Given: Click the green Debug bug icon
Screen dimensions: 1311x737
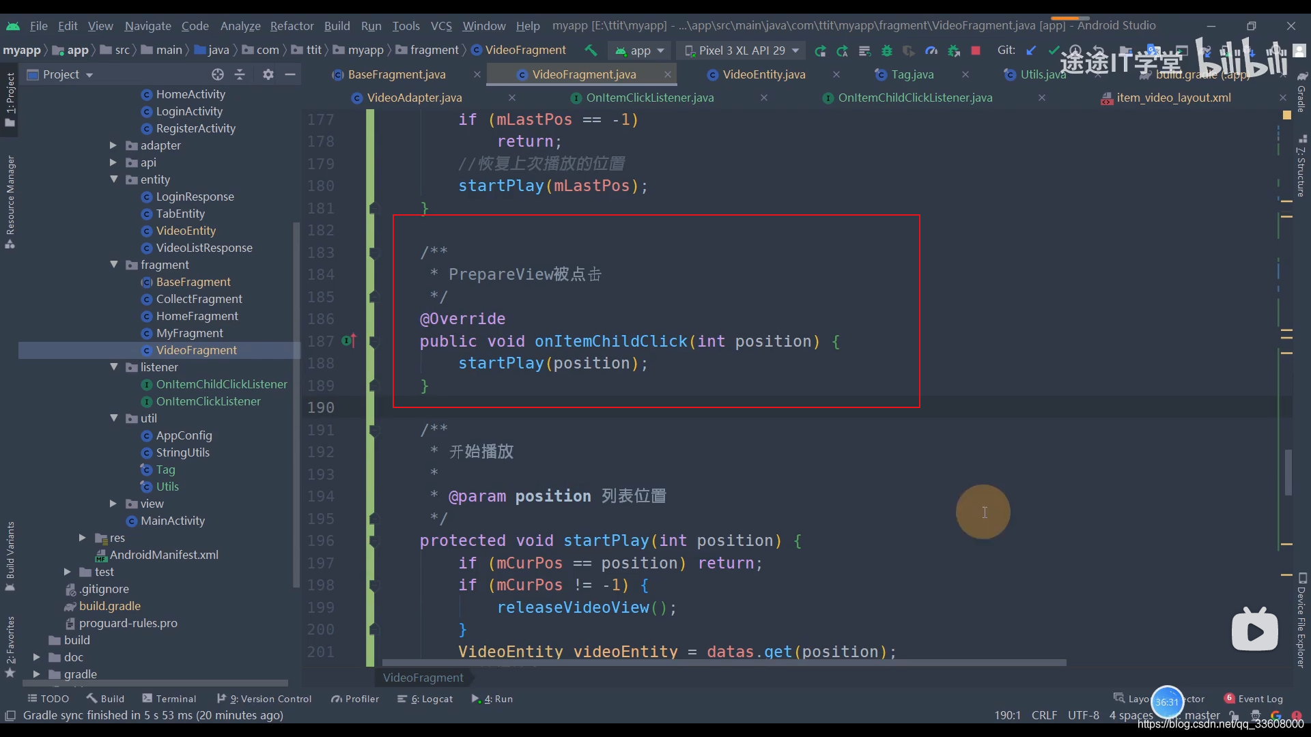Looking at the screenshot, I should [887, 50].
